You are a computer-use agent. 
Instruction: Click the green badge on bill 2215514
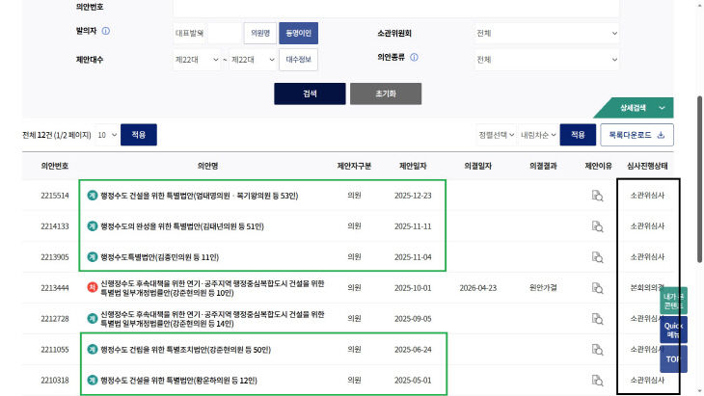click(92, 196)
